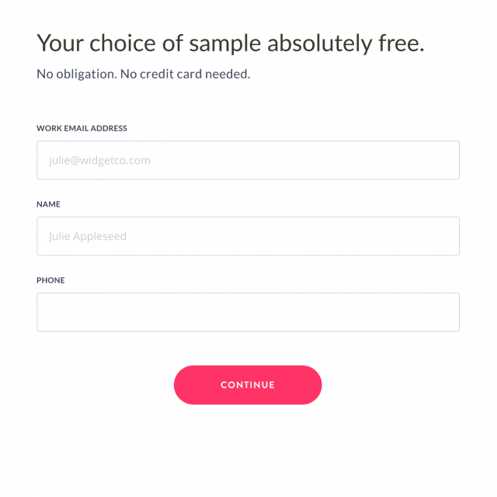This screenshot has width=497, height=497.
Task: Select the empty Phone input box
Action: pos(248,312)
